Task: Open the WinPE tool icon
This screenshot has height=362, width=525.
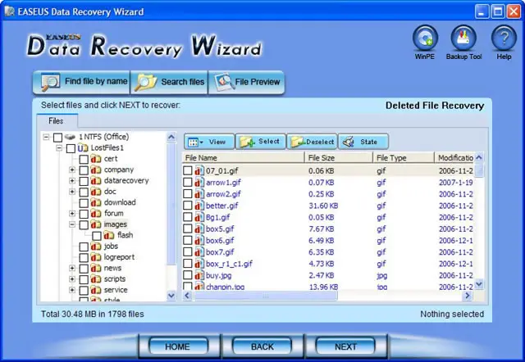Action: [425, 38]
